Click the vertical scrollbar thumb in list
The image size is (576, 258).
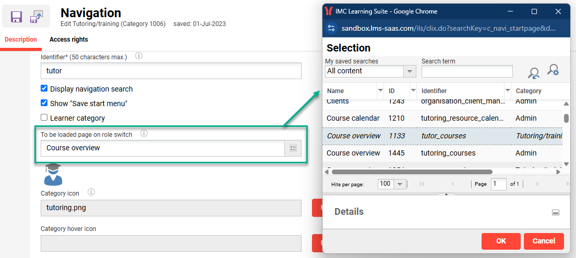pyautogui.click(x=567, y=119)
